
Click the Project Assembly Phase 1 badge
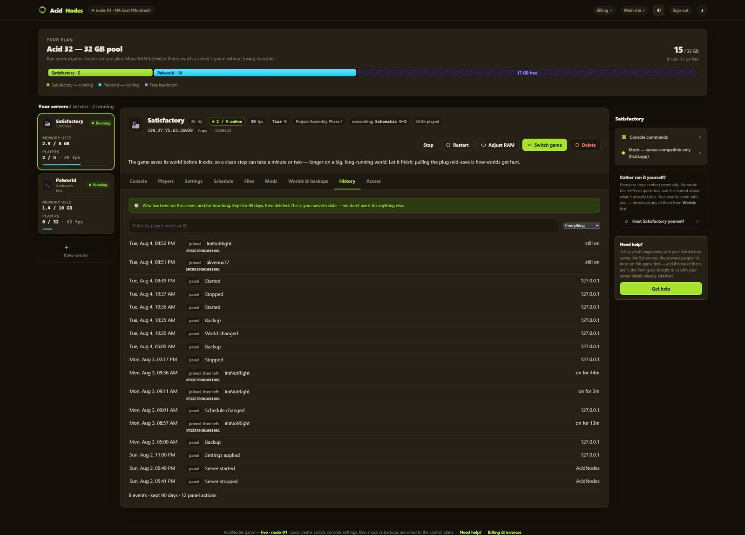tap(319, 122)
